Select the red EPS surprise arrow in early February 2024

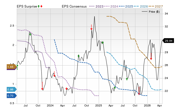coord(54,74)
